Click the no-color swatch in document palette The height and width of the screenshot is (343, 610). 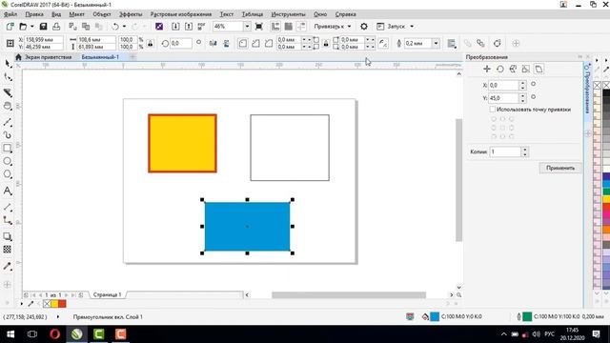coord(47,304)
